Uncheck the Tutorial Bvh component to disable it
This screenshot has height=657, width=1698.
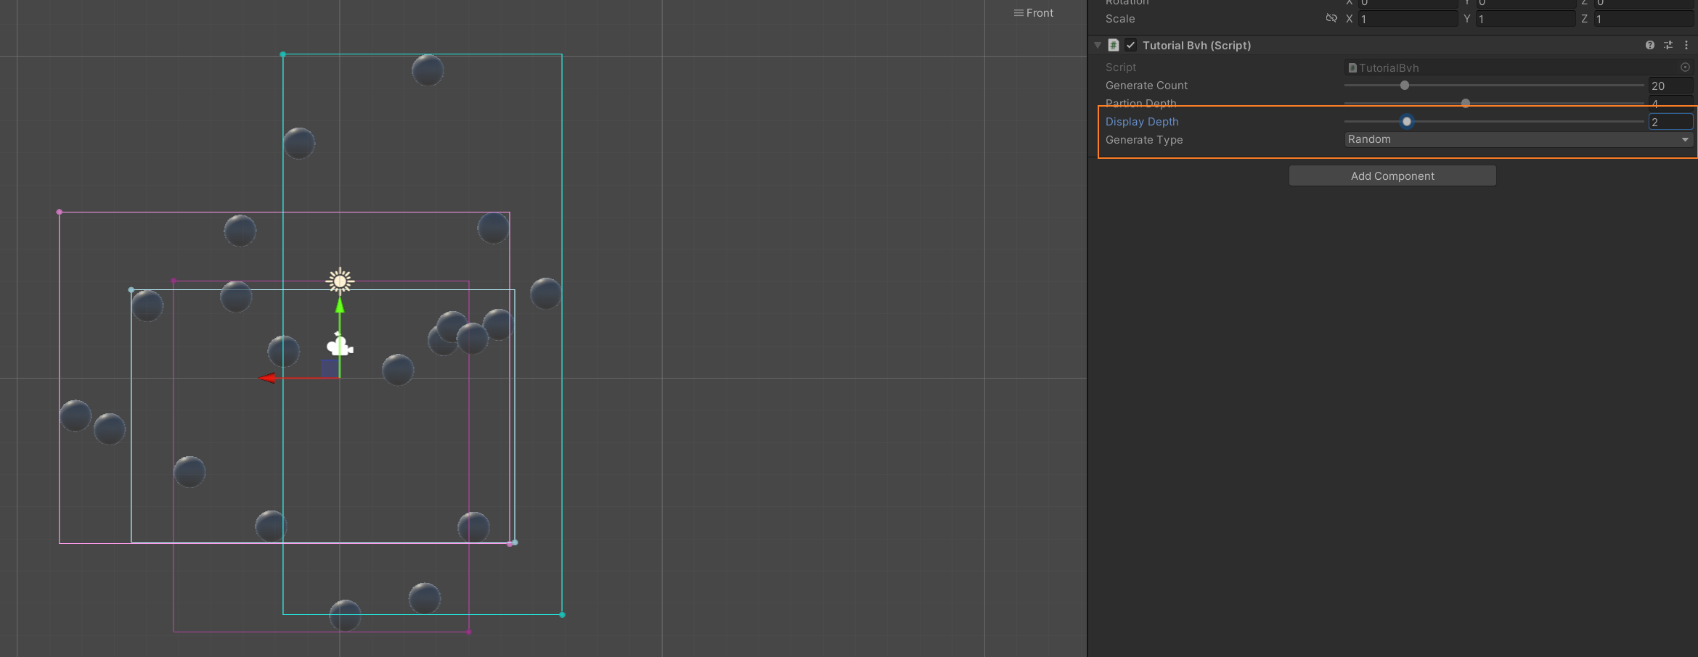1130,45
